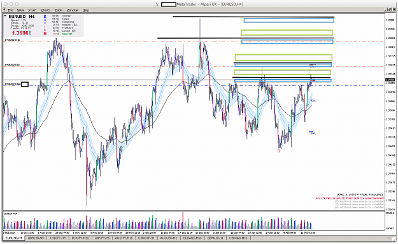Select the topmost blue rectangle zone
This screenshot has height=244, width=398.
coord(289,20)
